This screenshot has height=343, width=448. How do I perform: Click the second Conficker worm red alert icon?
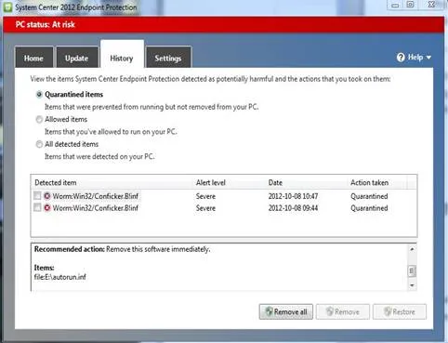click(x=47, y=208)
